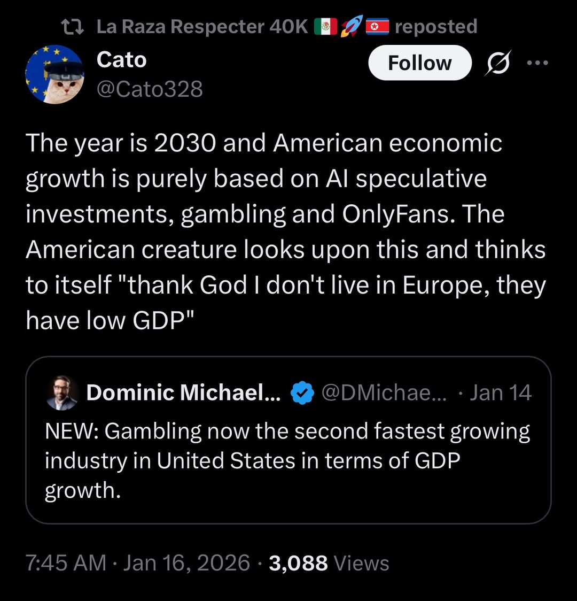Screen dimensions: 577x601
Task: Click the 3,088 Views count
Action: pyautogui.click(x=329, y=563)
